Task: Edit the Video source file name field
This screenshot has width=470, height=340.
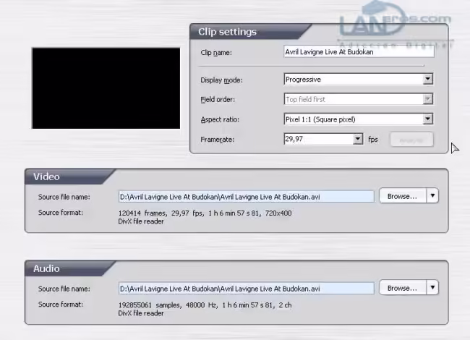Action: click(x=246, y=197)
